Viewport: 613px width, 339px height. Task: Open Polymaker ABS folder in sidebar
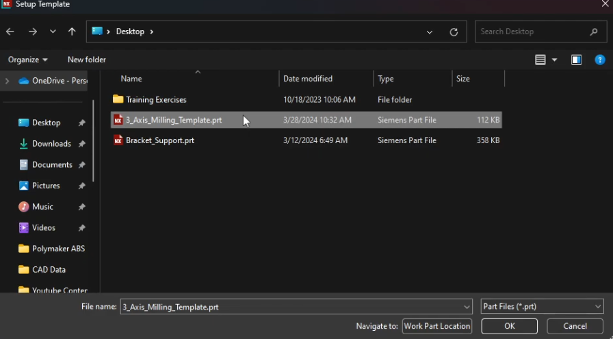(x=58, y=249)
